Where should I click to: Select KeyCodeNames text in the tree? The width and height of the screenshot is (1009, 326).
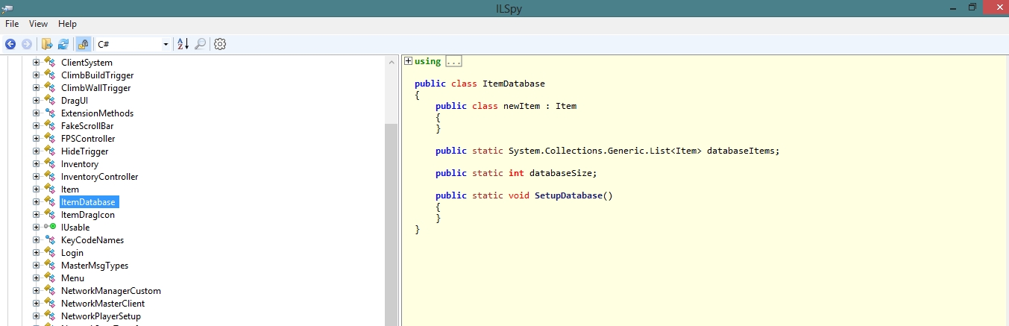92,240
